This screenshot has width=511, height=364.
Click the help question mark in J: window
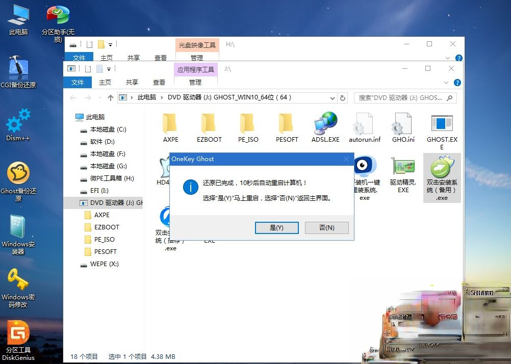click(457, 83)
